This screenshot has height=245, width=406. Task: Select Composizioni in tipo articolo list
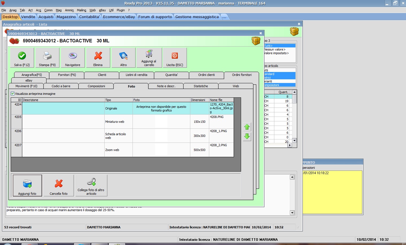click(280, 85)
